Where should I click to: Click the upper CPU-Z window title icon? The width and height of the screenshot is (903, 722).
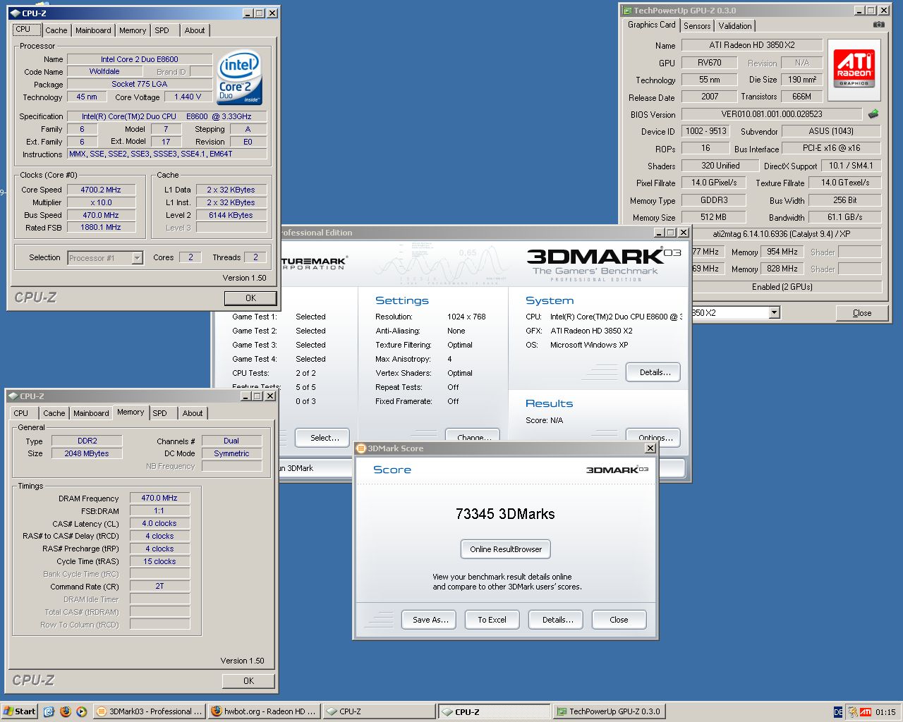(x=15, y=13)
